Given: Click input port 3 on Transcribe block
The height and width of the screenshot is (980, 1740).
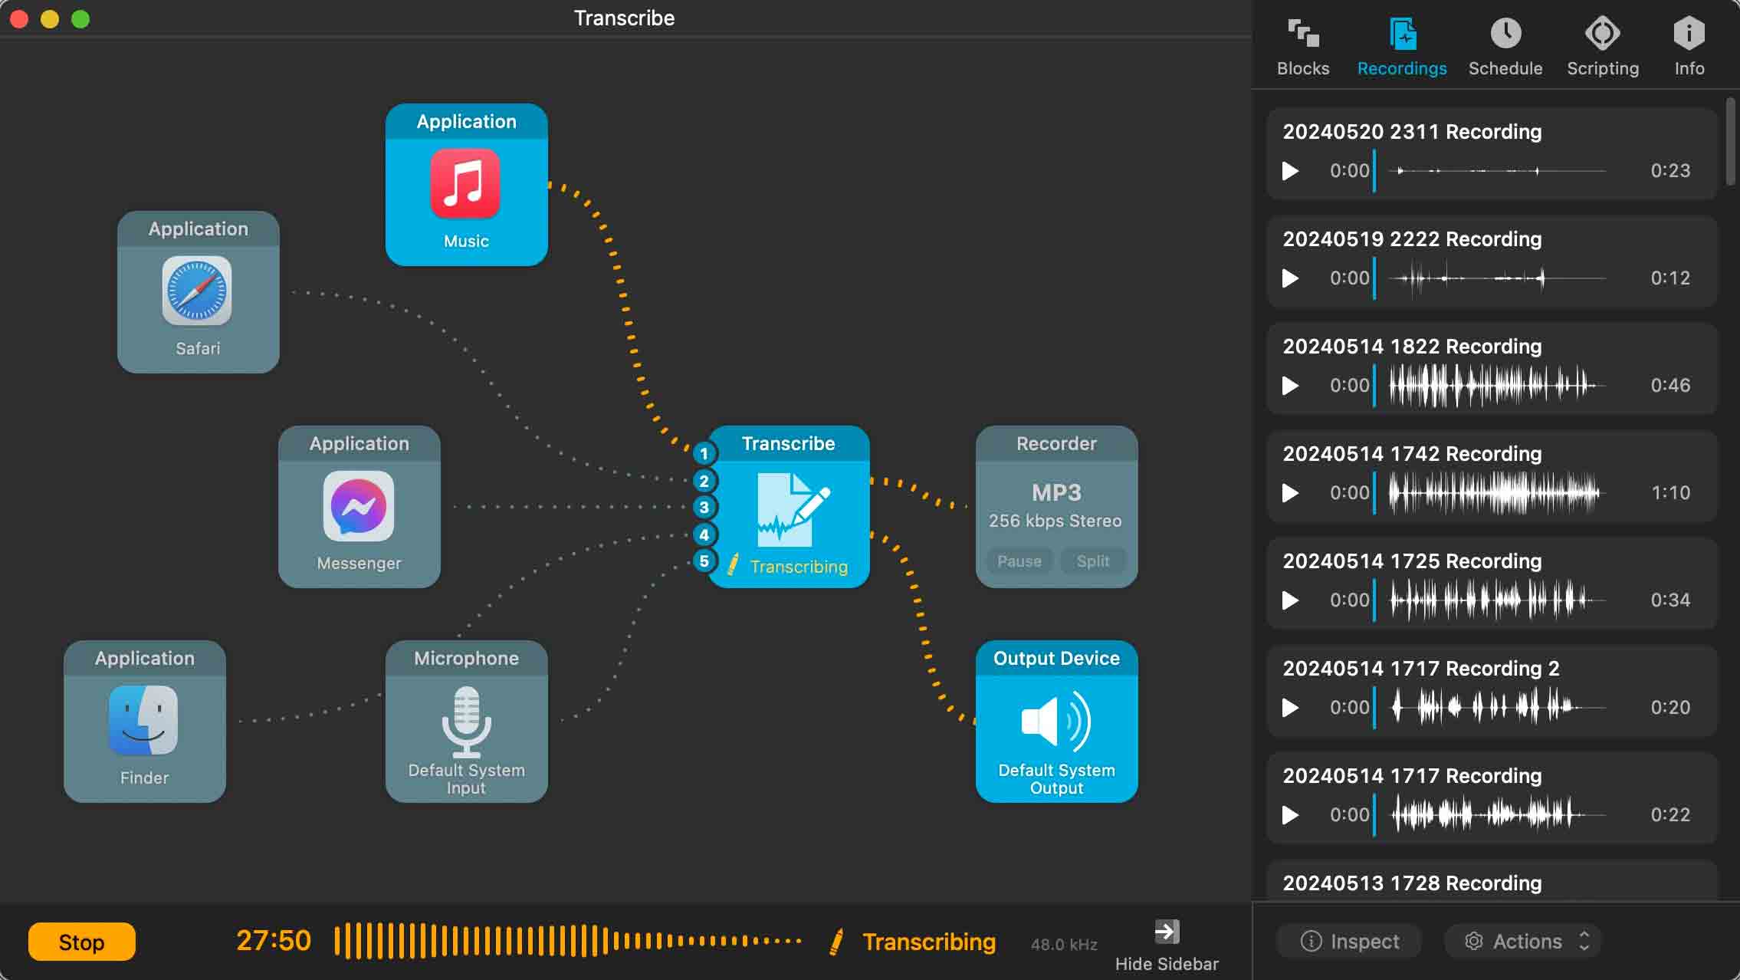Looking at the screenshot, I should (704, 507).
